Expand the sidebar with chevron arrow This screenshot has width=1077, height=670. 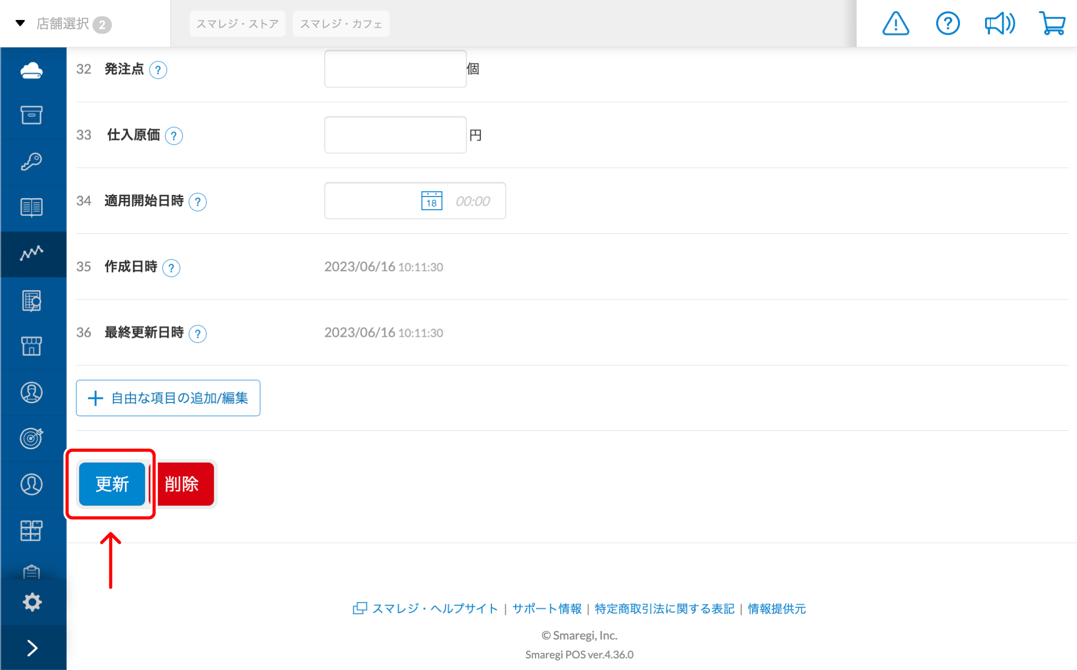(33, 648)
